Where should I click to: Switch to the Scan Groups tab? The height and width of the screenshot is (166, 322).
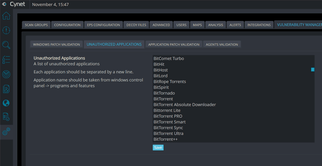[x=36, y=25]
